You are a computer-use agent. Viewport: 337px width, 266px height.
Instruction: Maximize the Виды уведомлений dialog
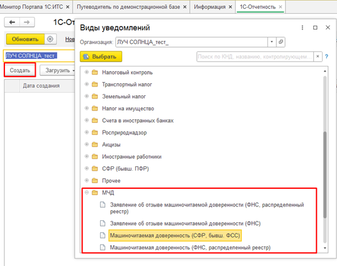pyautogui.click(x=315, y=28)
